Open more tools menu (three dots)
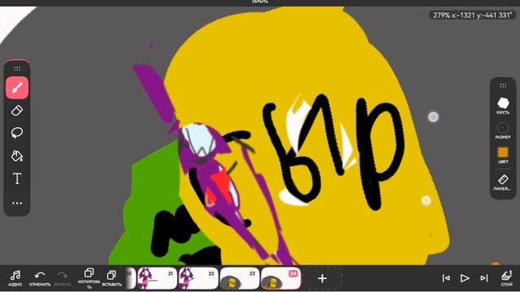 [17, 203]
